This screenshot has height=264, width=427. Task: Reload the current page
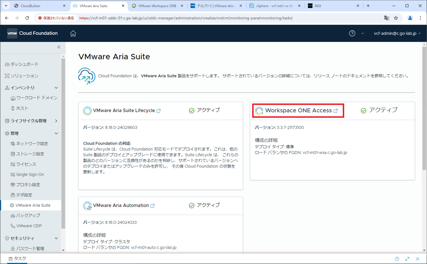[27, 18]
